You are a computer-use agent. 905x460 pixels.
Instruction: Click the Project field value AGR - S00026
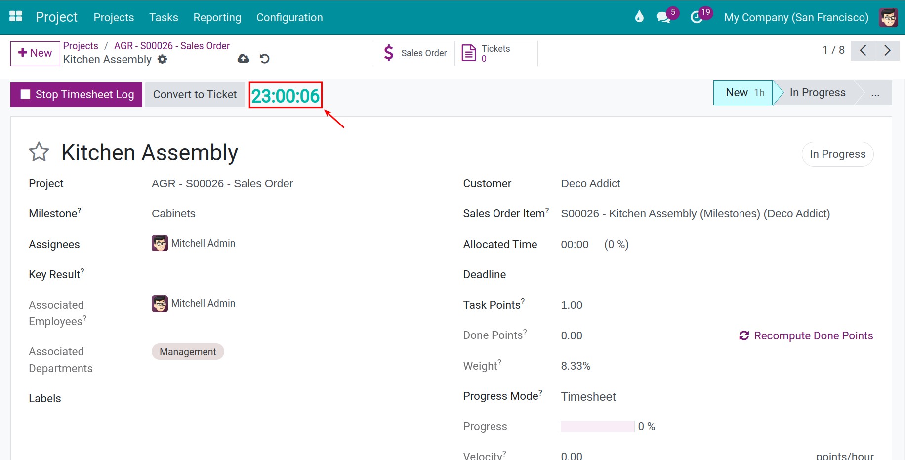click(x=222, y=184)
